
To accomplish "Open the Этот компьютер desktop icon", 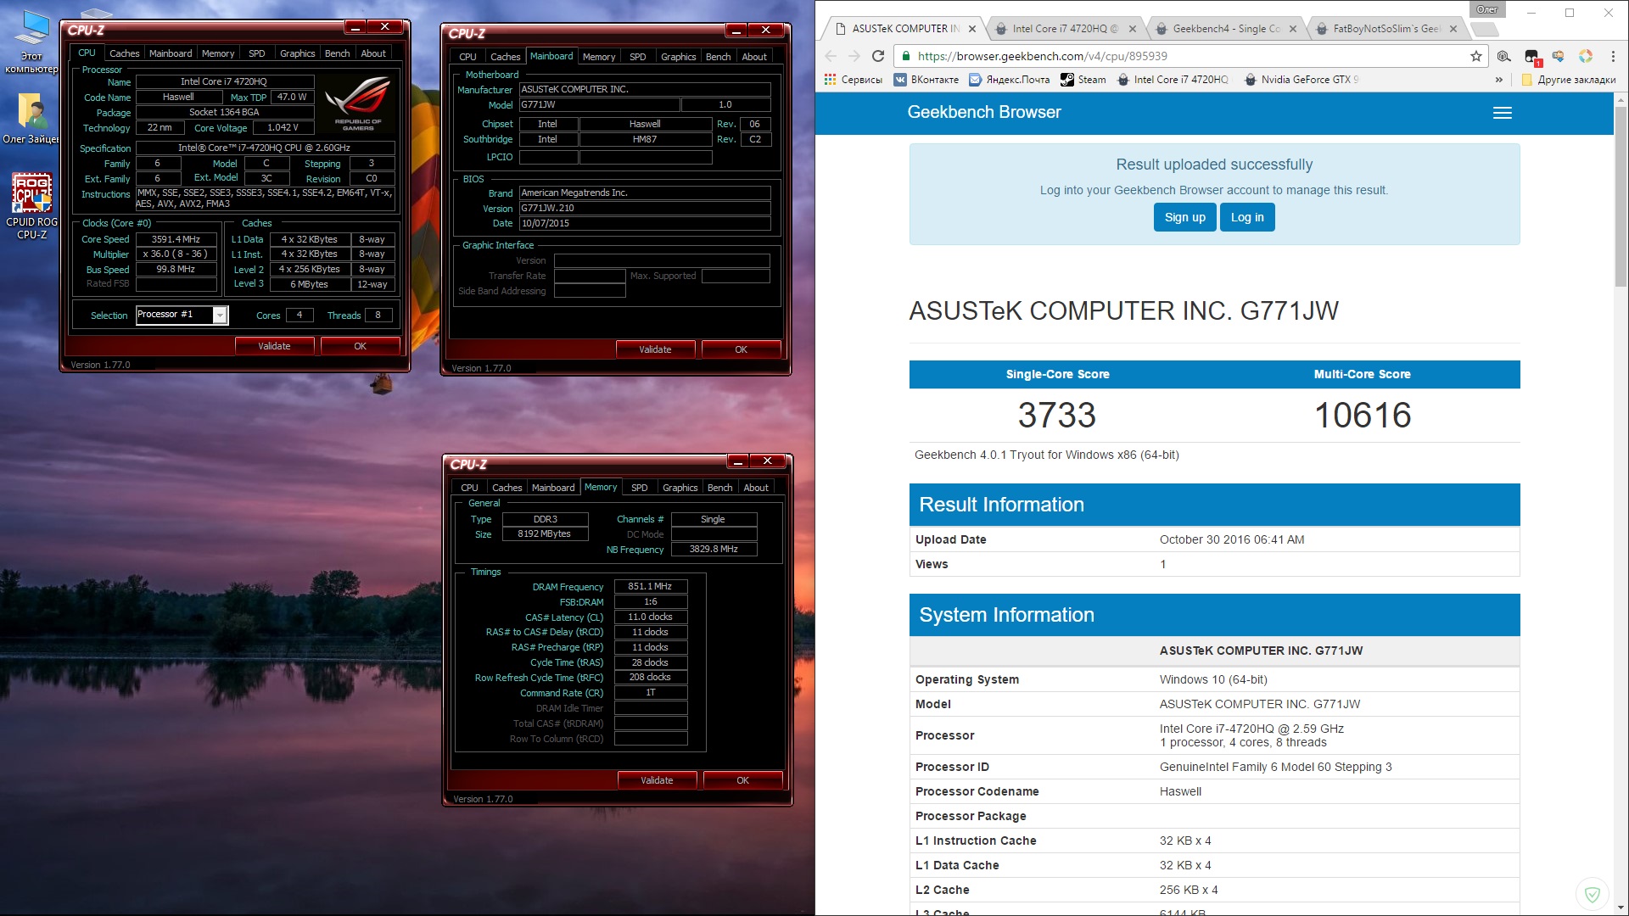I will tap(32, 41).
